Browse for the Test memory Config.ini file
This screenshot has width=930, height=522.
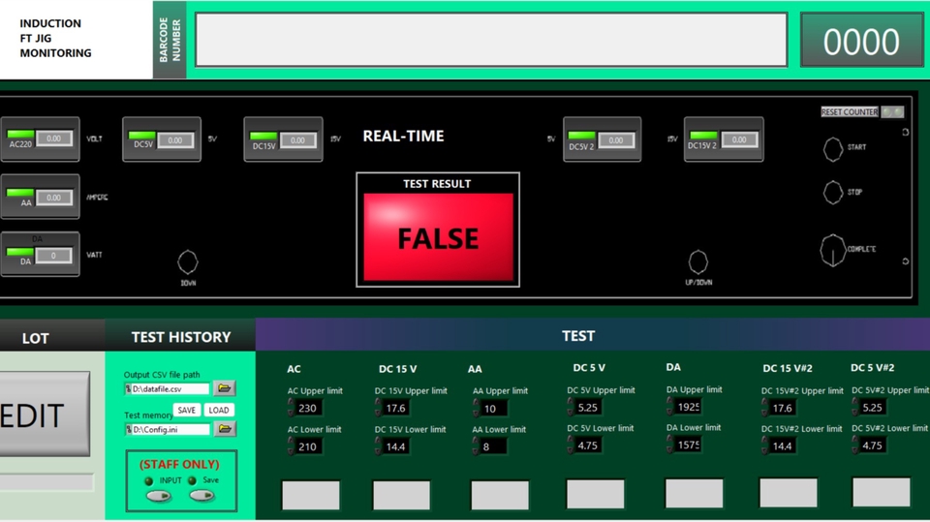(x=224, y=428)
